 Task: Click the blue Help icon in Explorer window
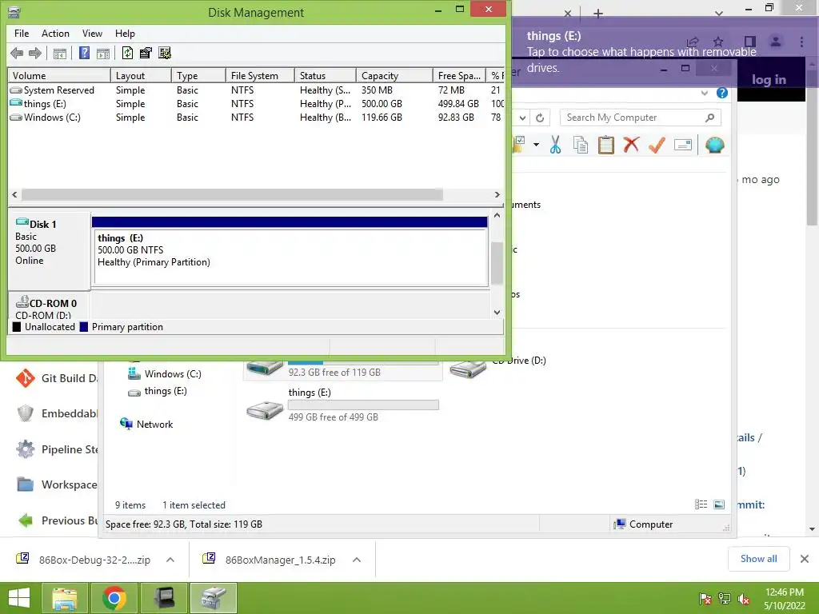coord(722,93)
